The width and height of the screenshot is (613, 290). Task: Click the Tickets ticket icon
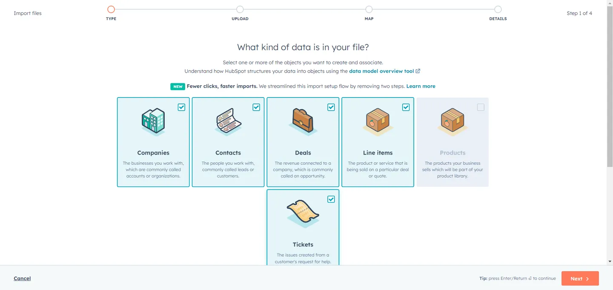tap(303, 214)
